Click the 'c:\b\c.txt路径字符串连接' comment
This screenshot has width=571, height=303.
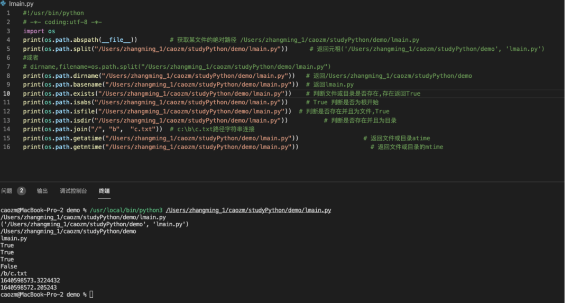(216, 129)
